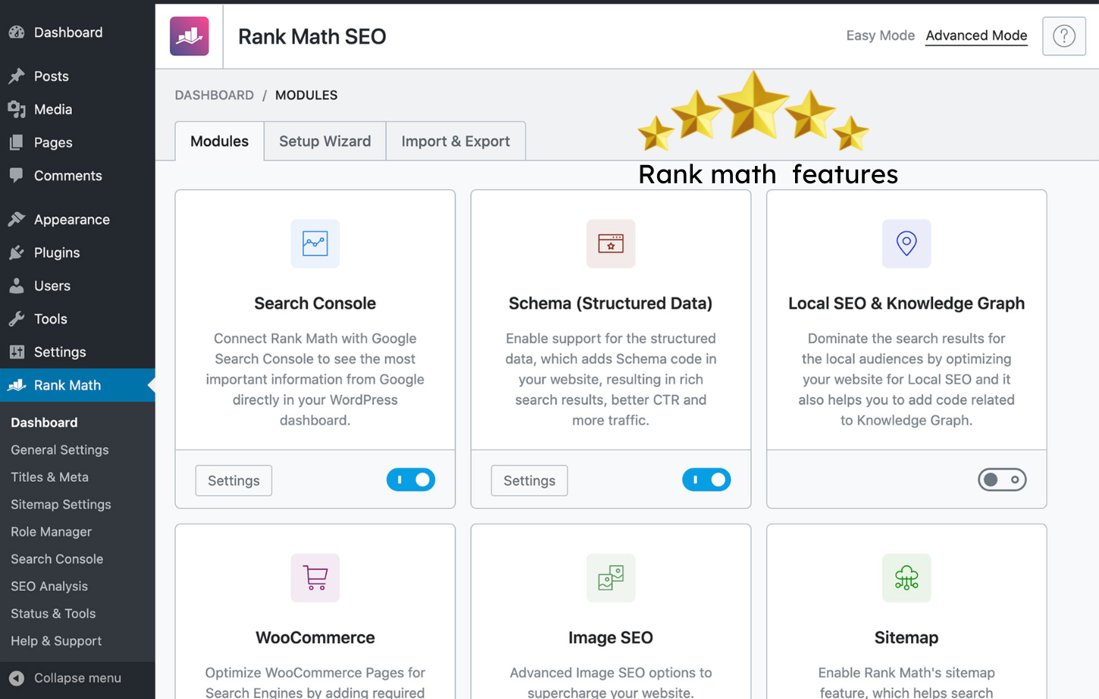The width and height of the screenshot is (1099, 699).
Task: Open Role Manager submenu item
Action: 51,531
